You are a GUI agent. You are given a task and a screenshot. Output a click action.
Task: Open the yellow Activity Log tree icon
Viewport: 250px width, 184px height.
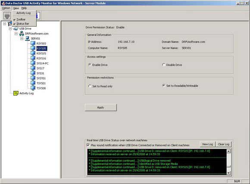16,93
